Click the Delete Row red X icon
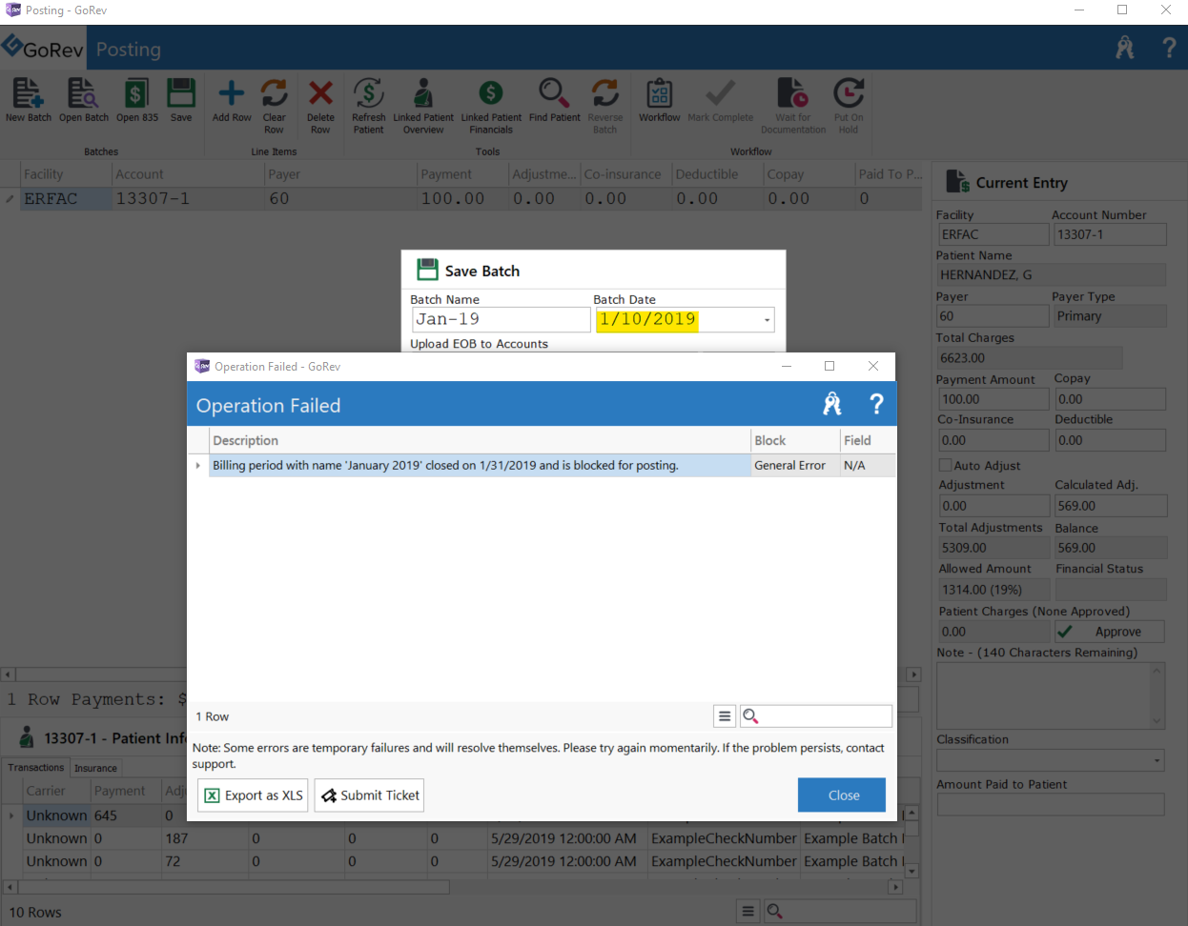The width and height of the screenshot is (1188, 926). (320, 93)
